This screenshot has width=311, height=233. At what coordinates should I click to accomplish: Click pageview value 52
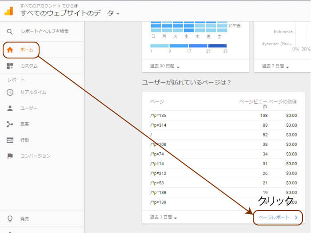[x=265, y=135]
